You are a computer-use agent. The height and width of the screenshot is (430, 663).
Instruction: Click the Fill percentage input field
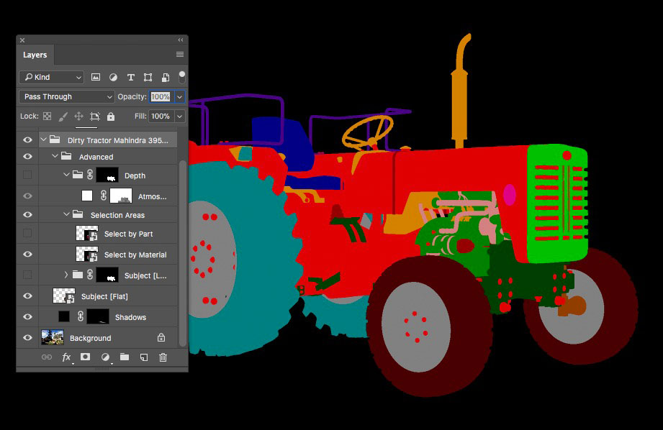(161, 116)
